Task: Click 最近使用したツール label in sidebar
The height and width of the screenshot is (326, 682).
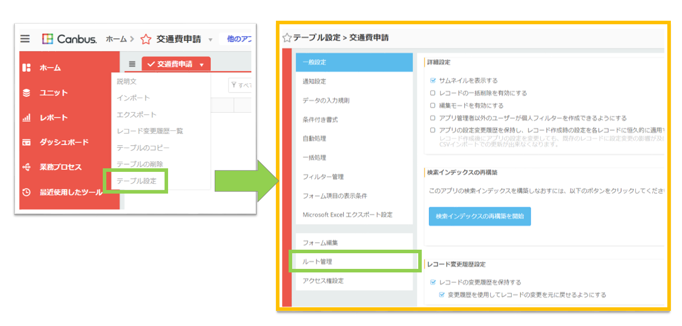Action: tap(71, 192)
